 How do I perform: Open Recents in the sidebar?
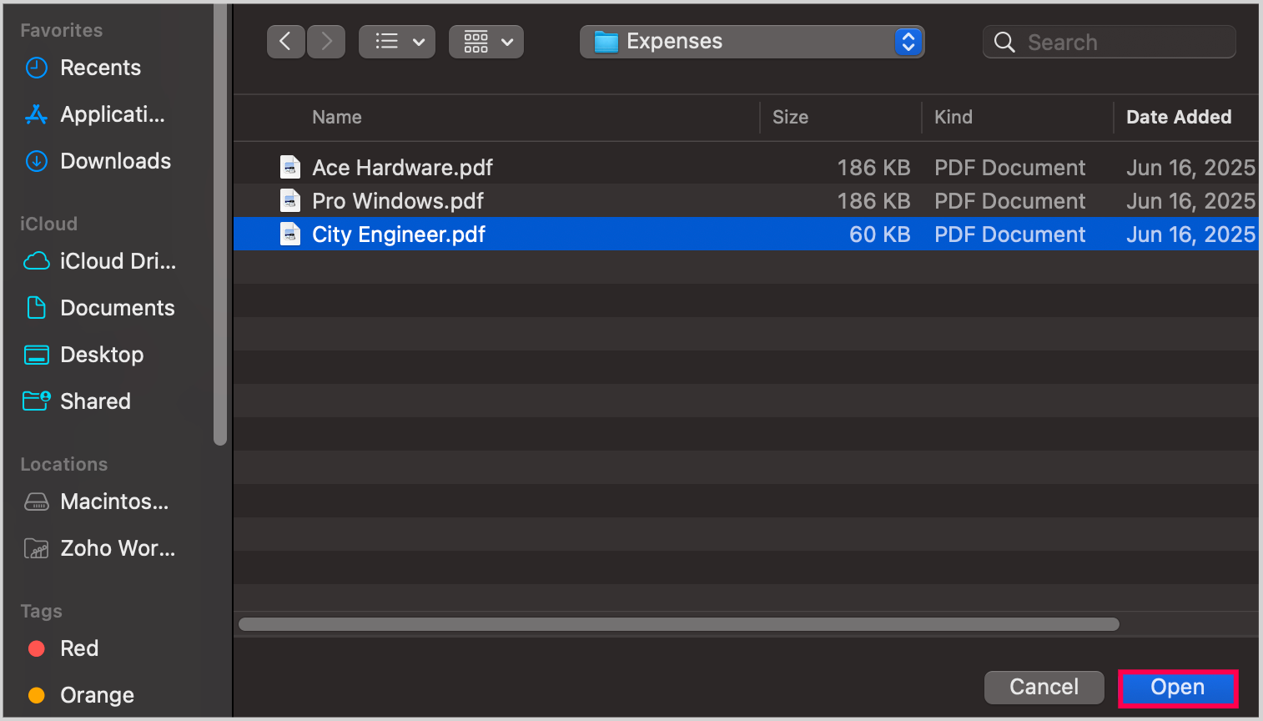click(100, 68)
